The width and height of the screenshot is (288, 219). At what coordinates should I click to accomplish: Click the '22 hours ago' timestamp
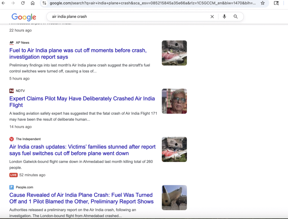(x=20, y=30)
